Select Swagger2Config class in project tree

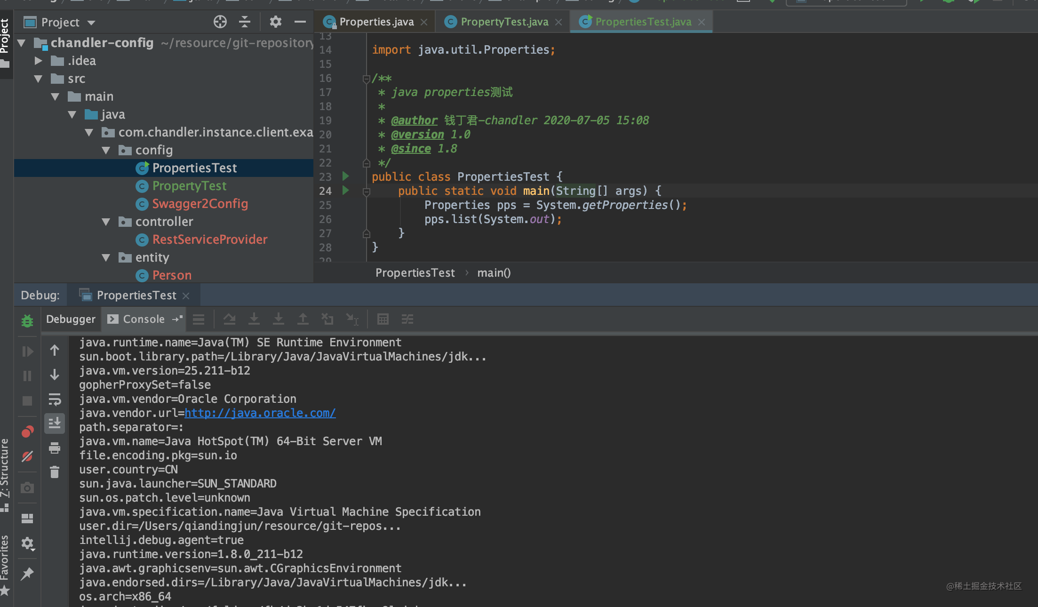[x=200, y=204]
